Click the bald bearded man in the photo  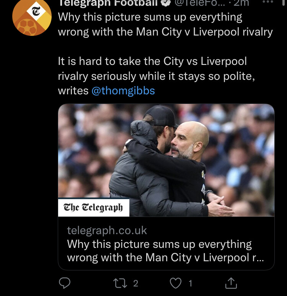(189, 141)
